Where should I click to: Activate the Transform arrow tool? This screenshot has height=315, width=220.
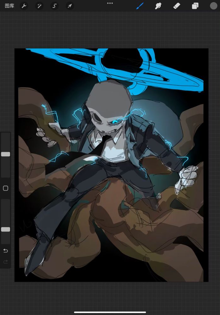(70, 6)
